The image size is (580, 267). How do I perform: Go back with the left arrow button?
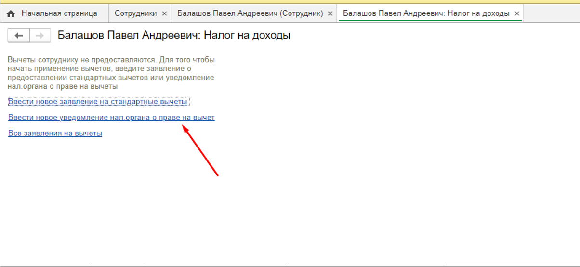(x=19, y=35)
